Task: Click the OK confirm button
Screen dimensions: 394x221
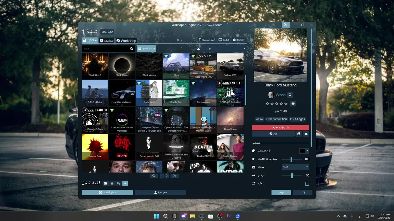Action: coord(281,192)
